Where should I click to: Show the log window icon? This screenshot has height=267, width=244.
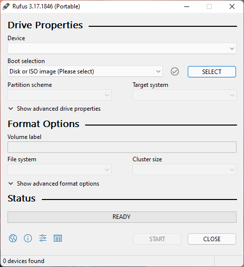[58, 238]
